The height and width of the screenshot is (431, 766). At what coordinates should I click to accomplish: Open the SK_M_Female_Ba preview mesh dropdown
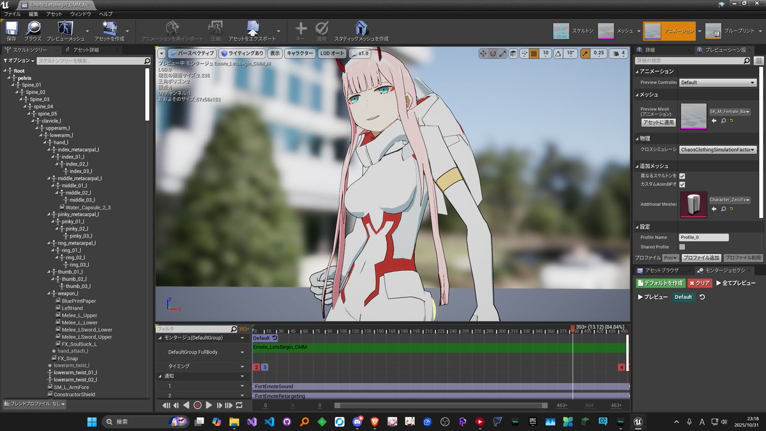point(730,111)
